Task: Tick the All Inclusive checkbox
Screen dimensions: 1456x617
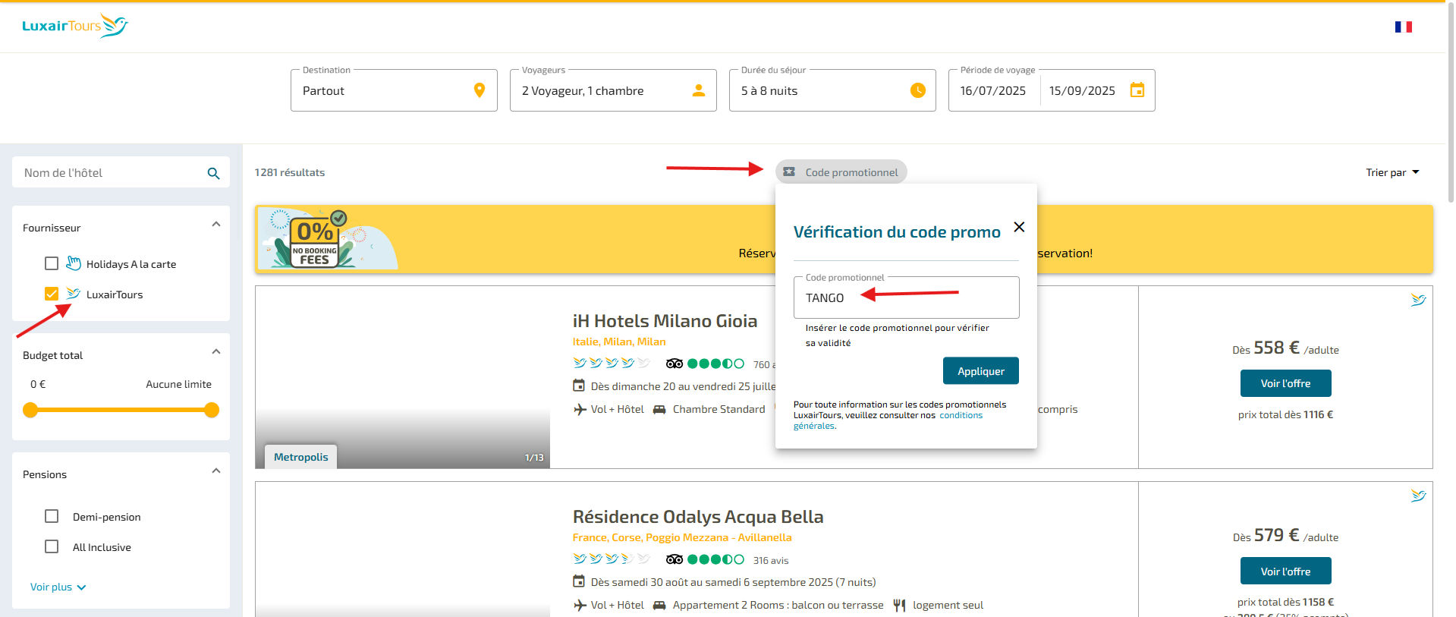Action: tap(52, 546)
